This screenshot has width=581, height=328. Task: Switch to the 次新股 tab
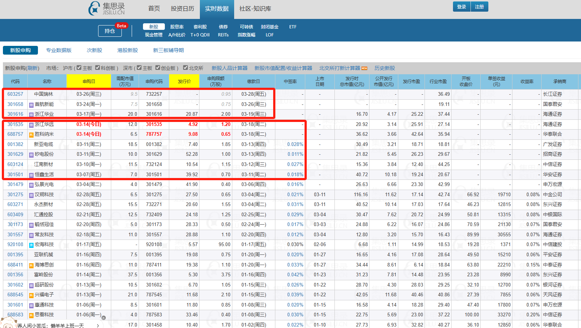tap(94, 50)
